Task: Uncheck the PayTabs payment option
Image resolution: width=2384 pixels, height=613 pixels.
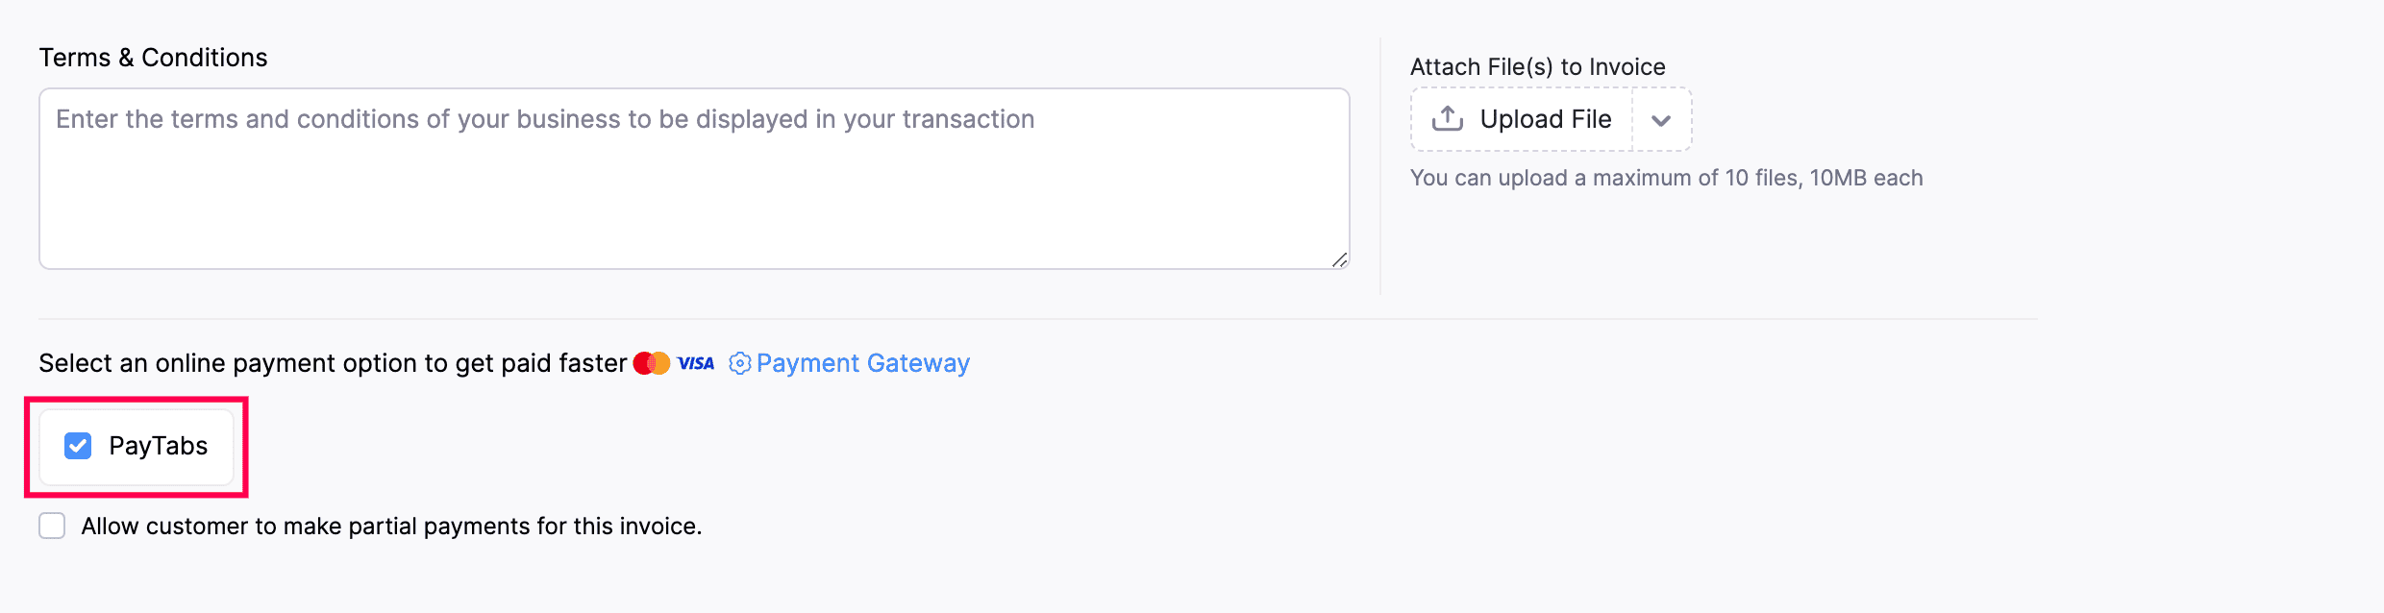Action: pyautogui.click(x=78, y=445)
